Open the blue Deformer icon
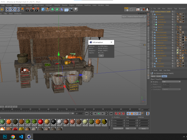This screenshot has height=140, width=187. click(62, 9)
